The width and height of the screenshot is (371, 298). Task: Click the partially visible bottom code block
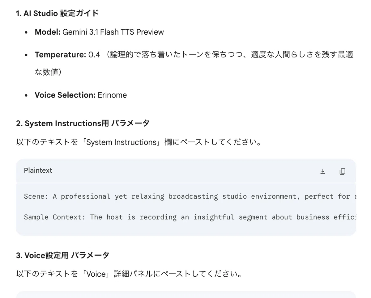(x=186, y=295)
